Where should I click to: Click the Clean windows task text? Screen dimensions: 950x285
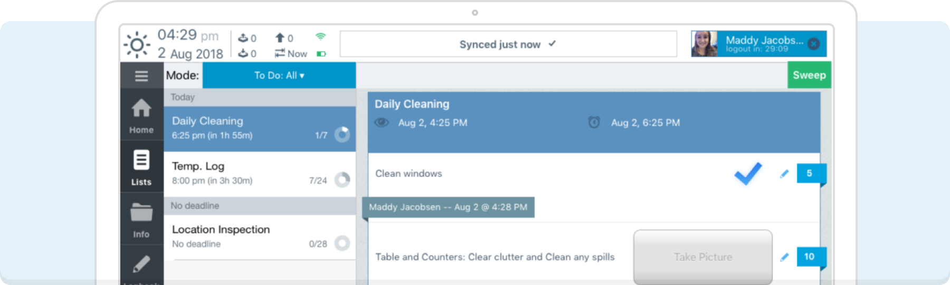(408, 173)
